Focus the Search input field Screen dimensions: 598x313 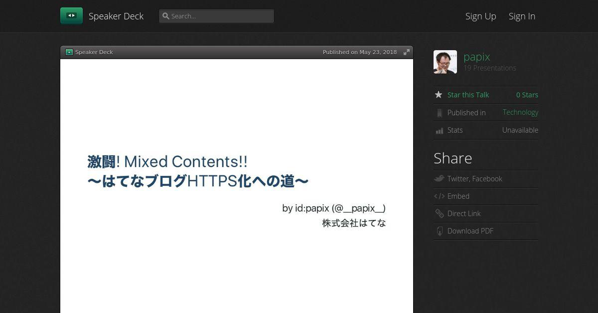coord(216,16)
